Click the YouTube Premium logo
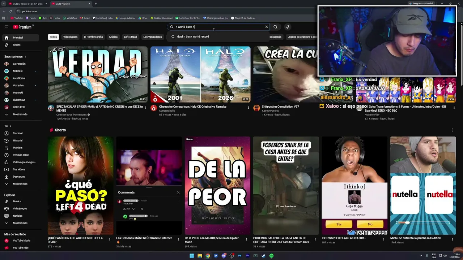The height and width of the screenshot is (260, 463). (x=22, y=27)
